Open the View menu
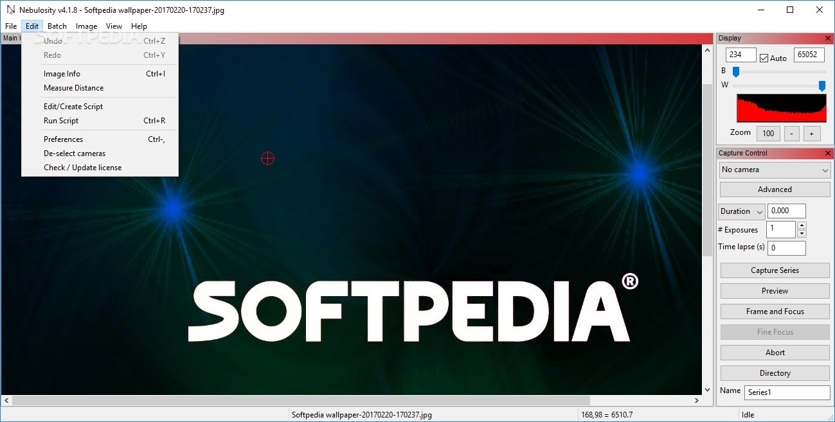This screenshot has height=422, width=835. (114, 26)
